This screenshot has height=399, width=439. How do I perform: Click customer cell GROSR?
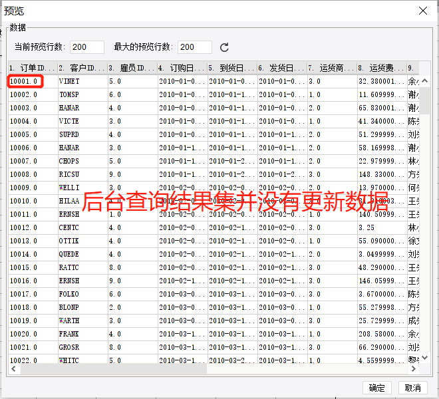point(83,348)
